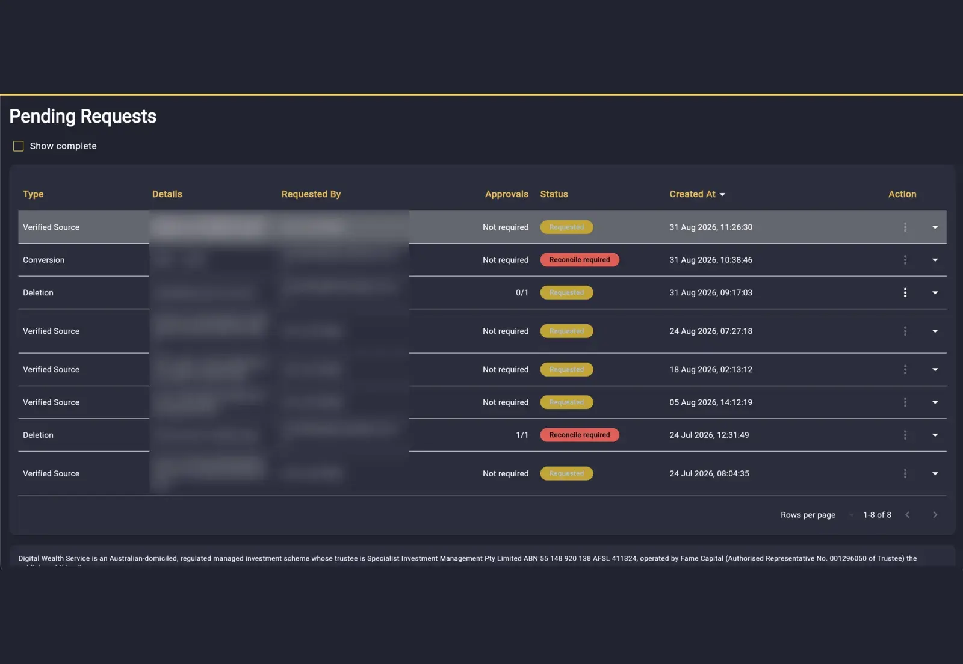Expand the 18 Aug 2026, 02:13:12 request row
This screenshot has width=963, height=664.
pos(935,369)
